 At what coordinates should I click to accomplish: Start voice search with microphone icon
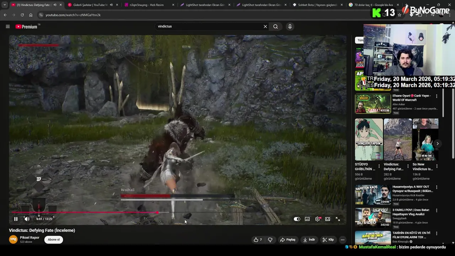click(290, 26)
